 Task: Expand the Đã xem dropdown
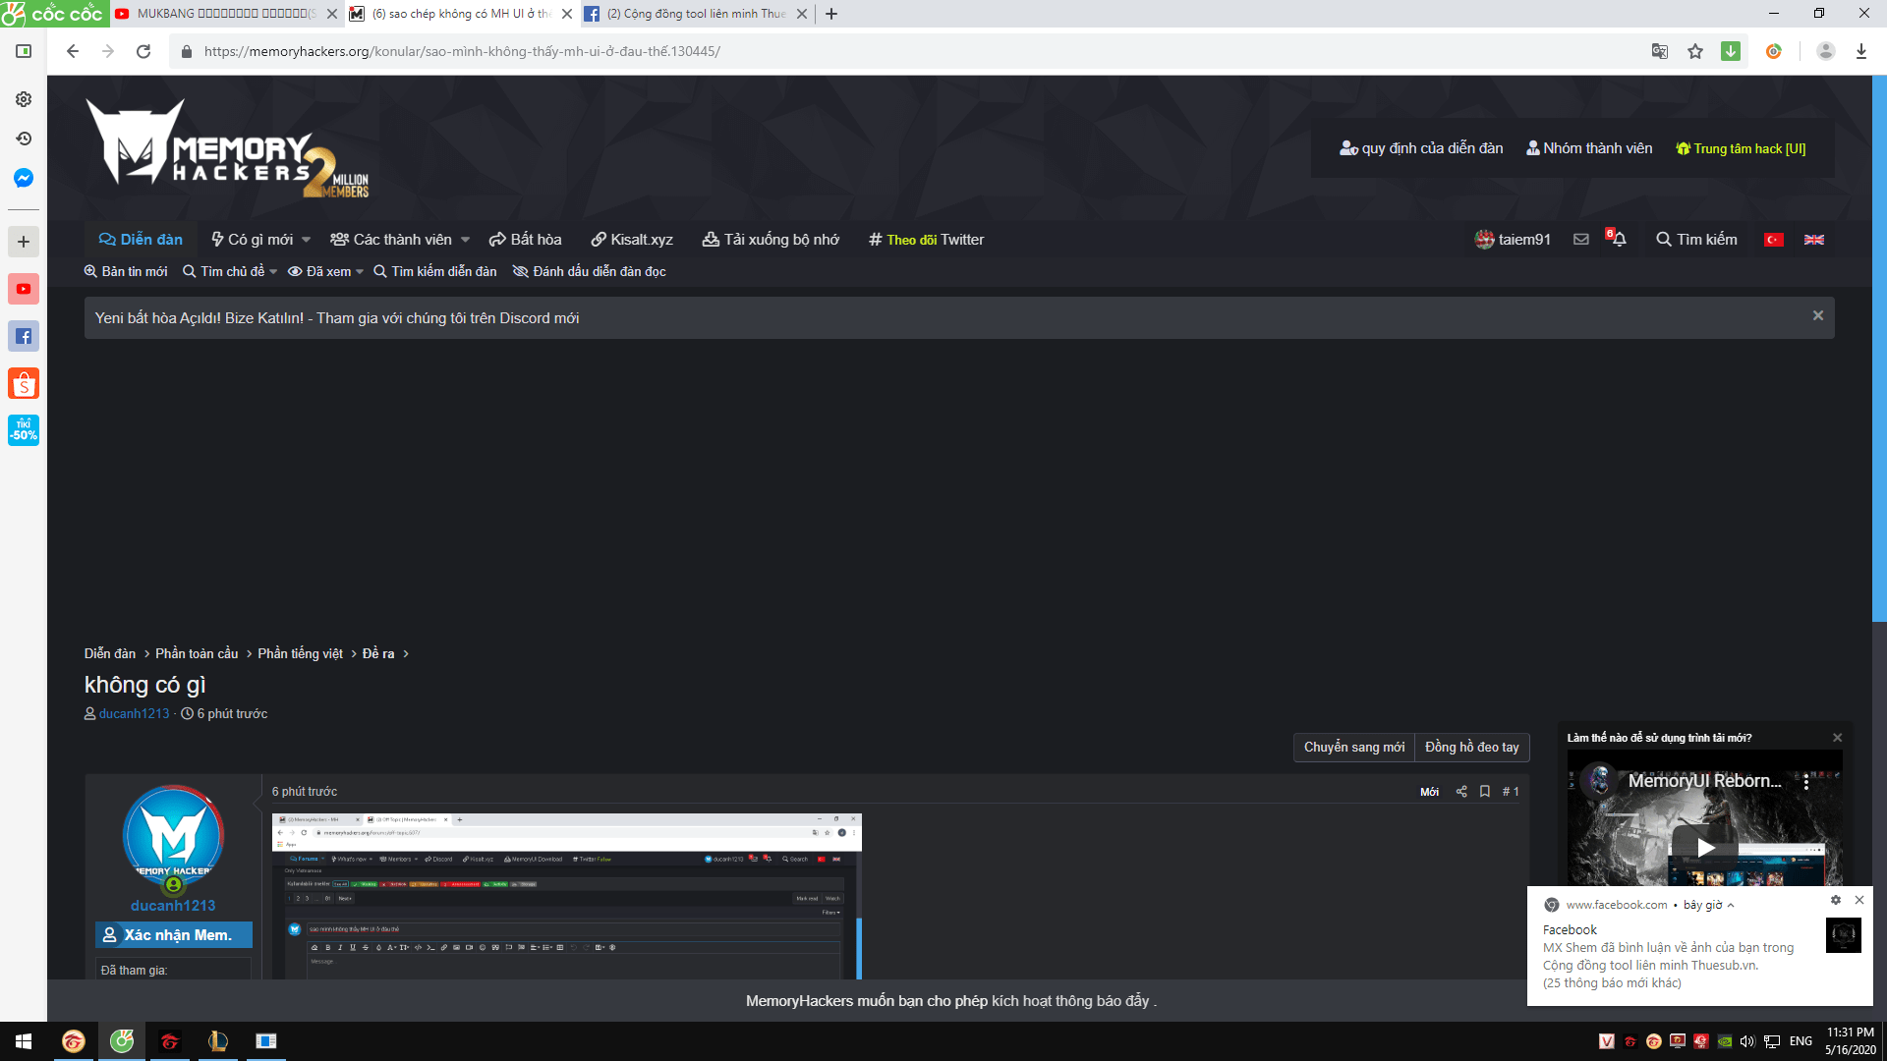point(360,272)
